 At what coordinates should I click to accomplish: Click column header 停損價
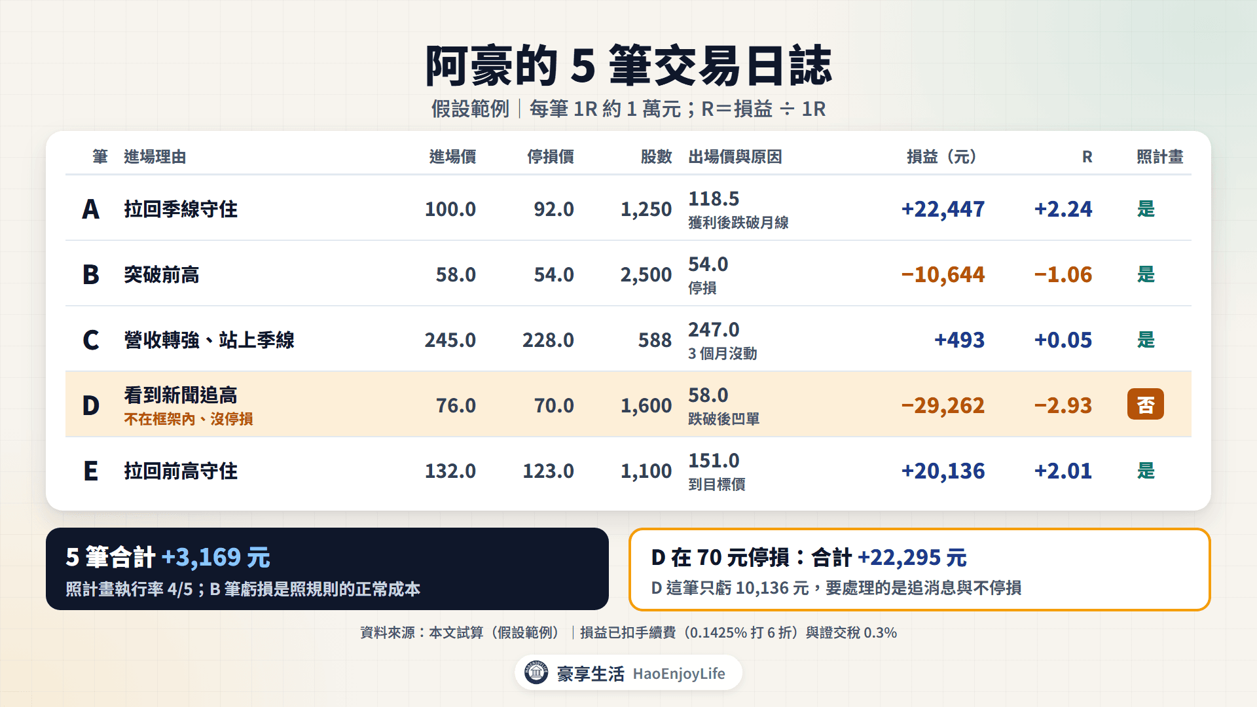point(551,156)
